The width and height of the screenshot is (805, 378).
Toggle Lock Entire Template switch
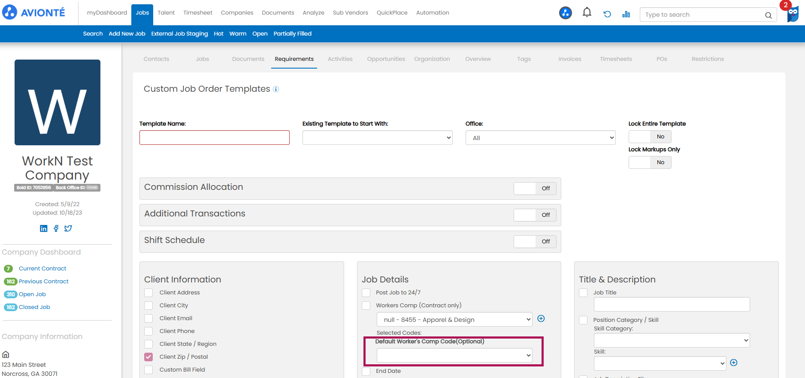tap(650, 137)
